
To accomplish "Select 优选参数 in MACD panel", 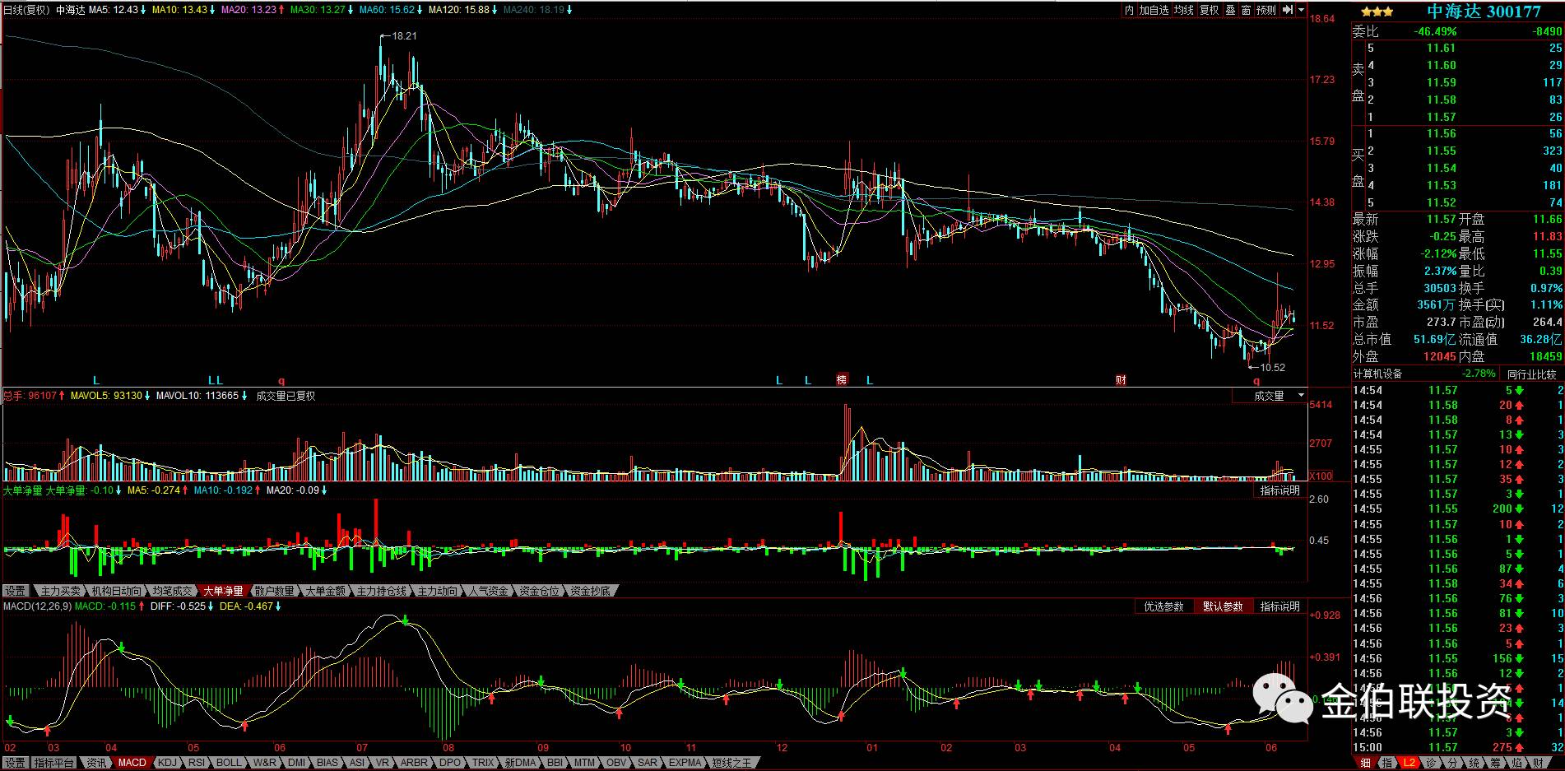I will [x=1163, y=606].
